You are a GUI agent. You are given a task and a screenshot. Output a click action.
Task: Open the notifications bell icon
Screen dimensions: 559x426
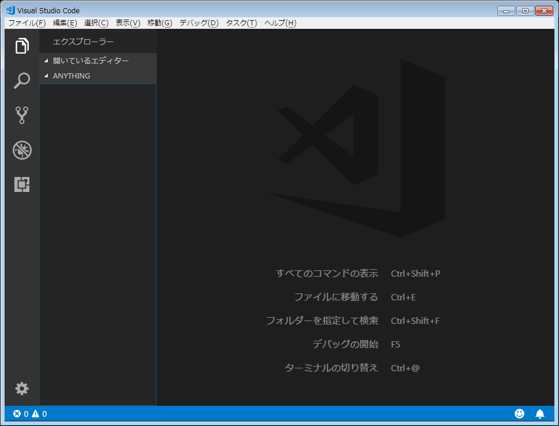[x=539, y=413]
